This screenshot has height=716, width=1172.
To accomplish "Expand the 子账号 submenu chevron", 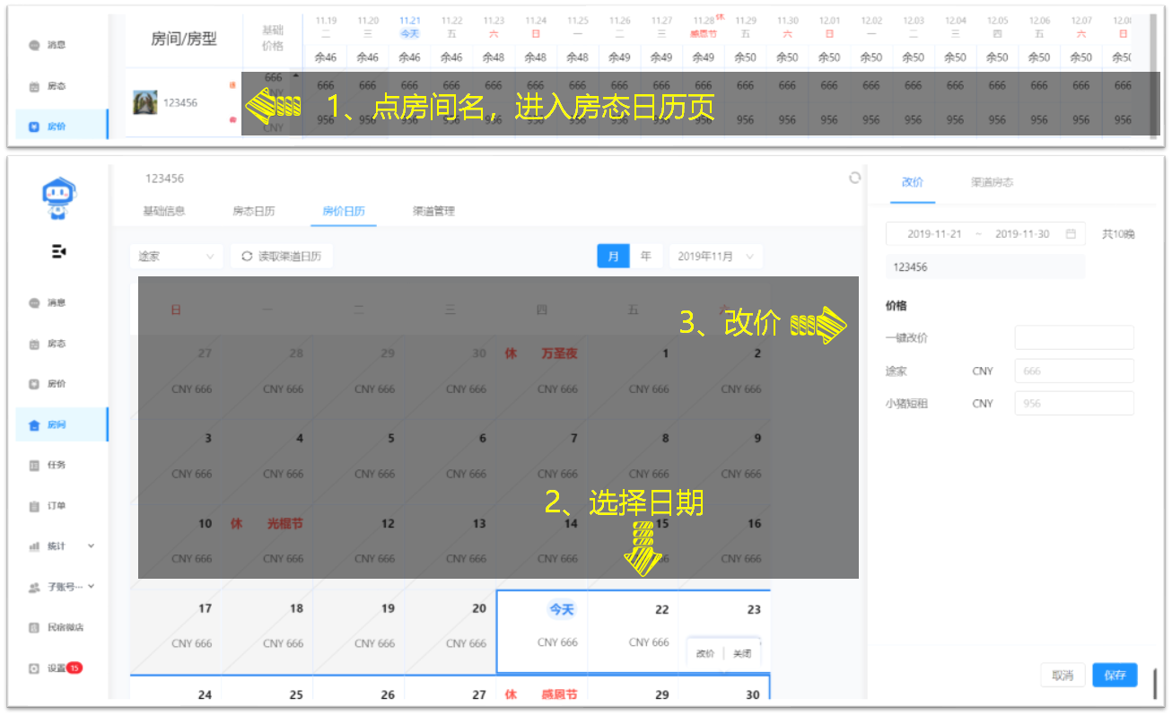I will (x=91, y=587).
